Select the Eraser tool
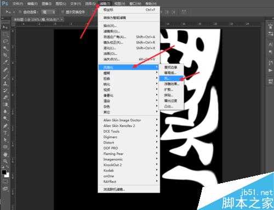The width and height of the screenshot is (274, 210). [5, 98]
